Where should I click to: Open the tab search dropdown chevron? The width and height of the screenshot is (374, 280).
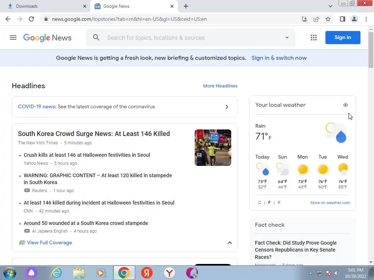tap(330, 6)
